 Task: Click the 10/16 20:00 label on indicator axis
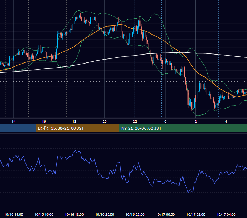[105, 214]
